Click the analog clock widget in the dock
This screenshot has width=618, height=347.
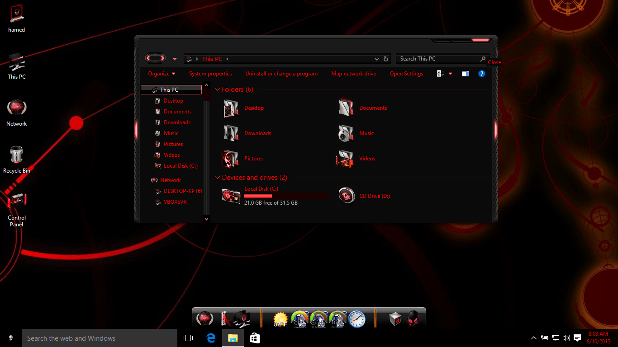(357, 319)
